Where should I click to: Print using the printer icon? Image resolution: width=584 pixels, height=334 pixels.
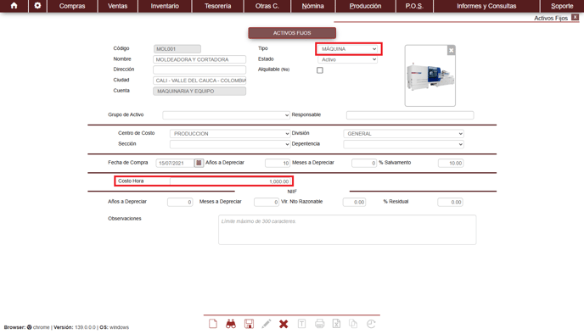click(x=319, y=324)
